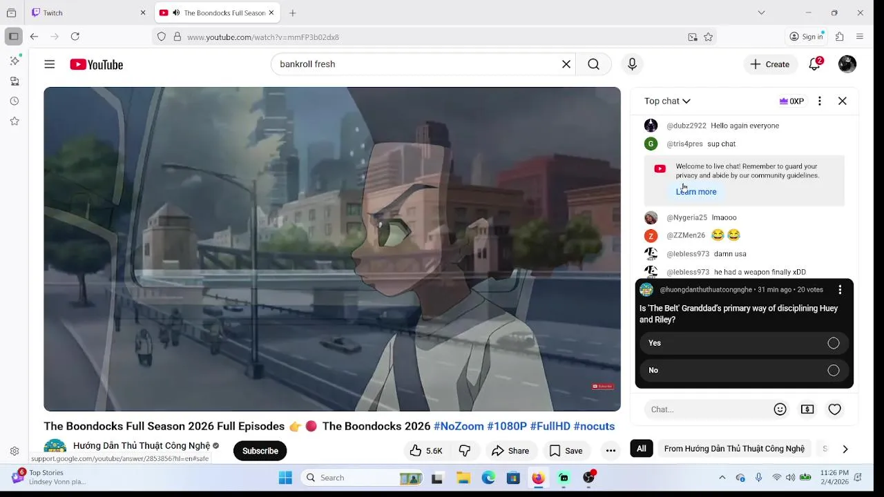Save the video to a playlist
This screenshot has height=497, width=884.
(566, 451)
